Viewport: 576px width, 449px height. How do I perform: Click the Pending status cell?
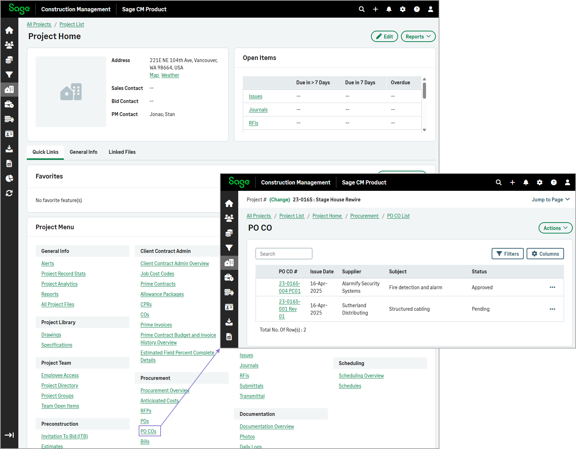481,309
